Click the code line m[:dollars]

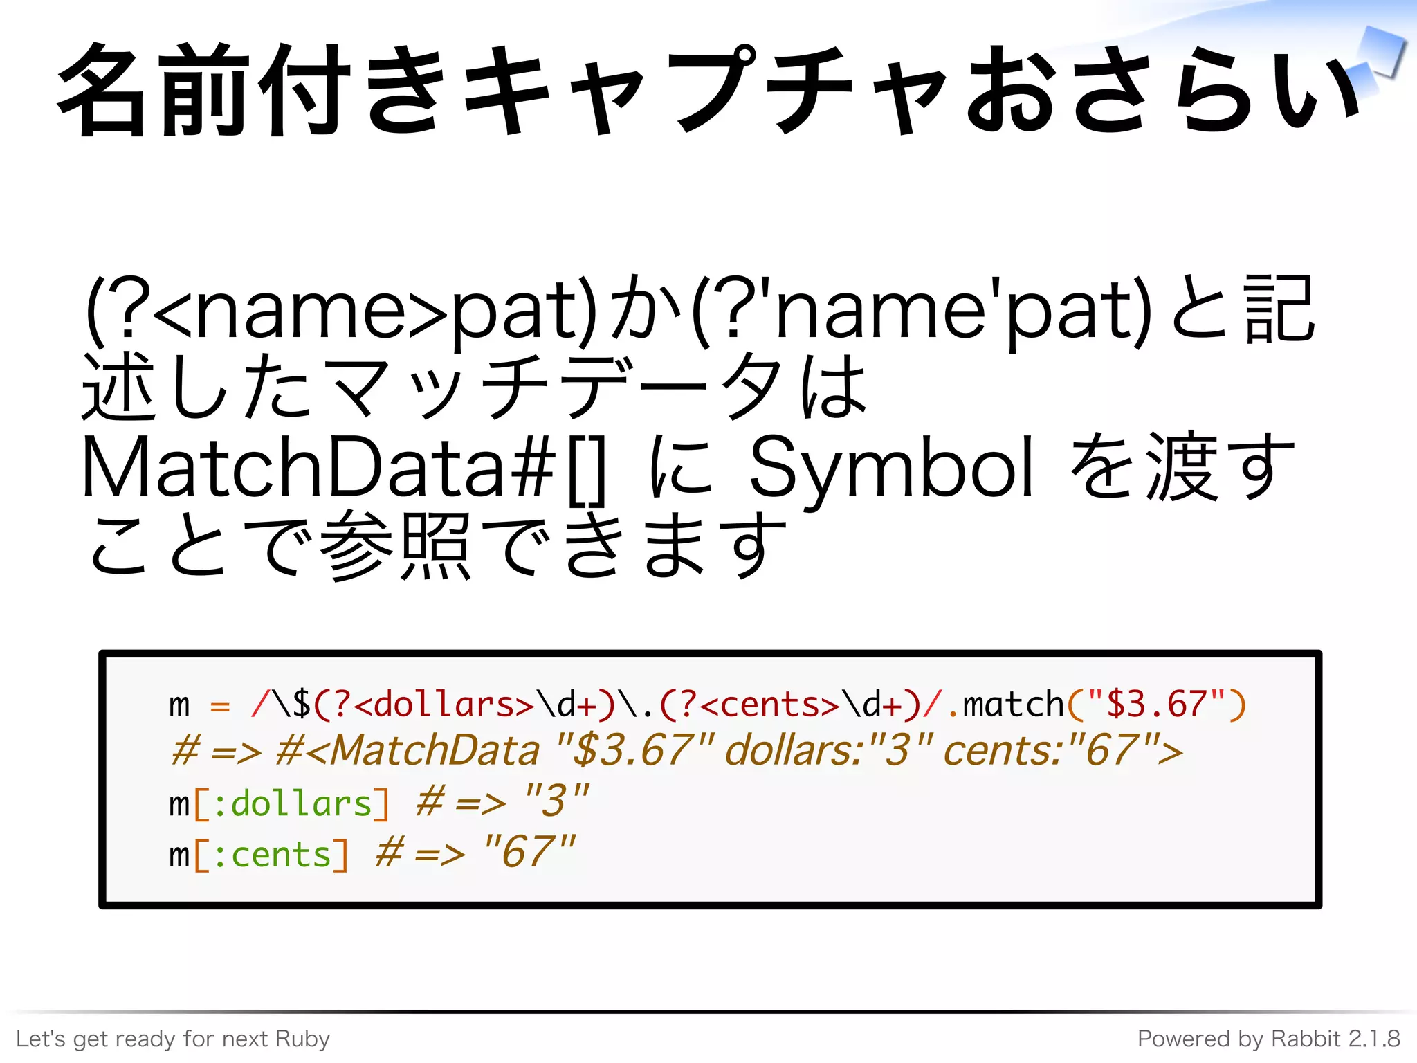point(378,802)
